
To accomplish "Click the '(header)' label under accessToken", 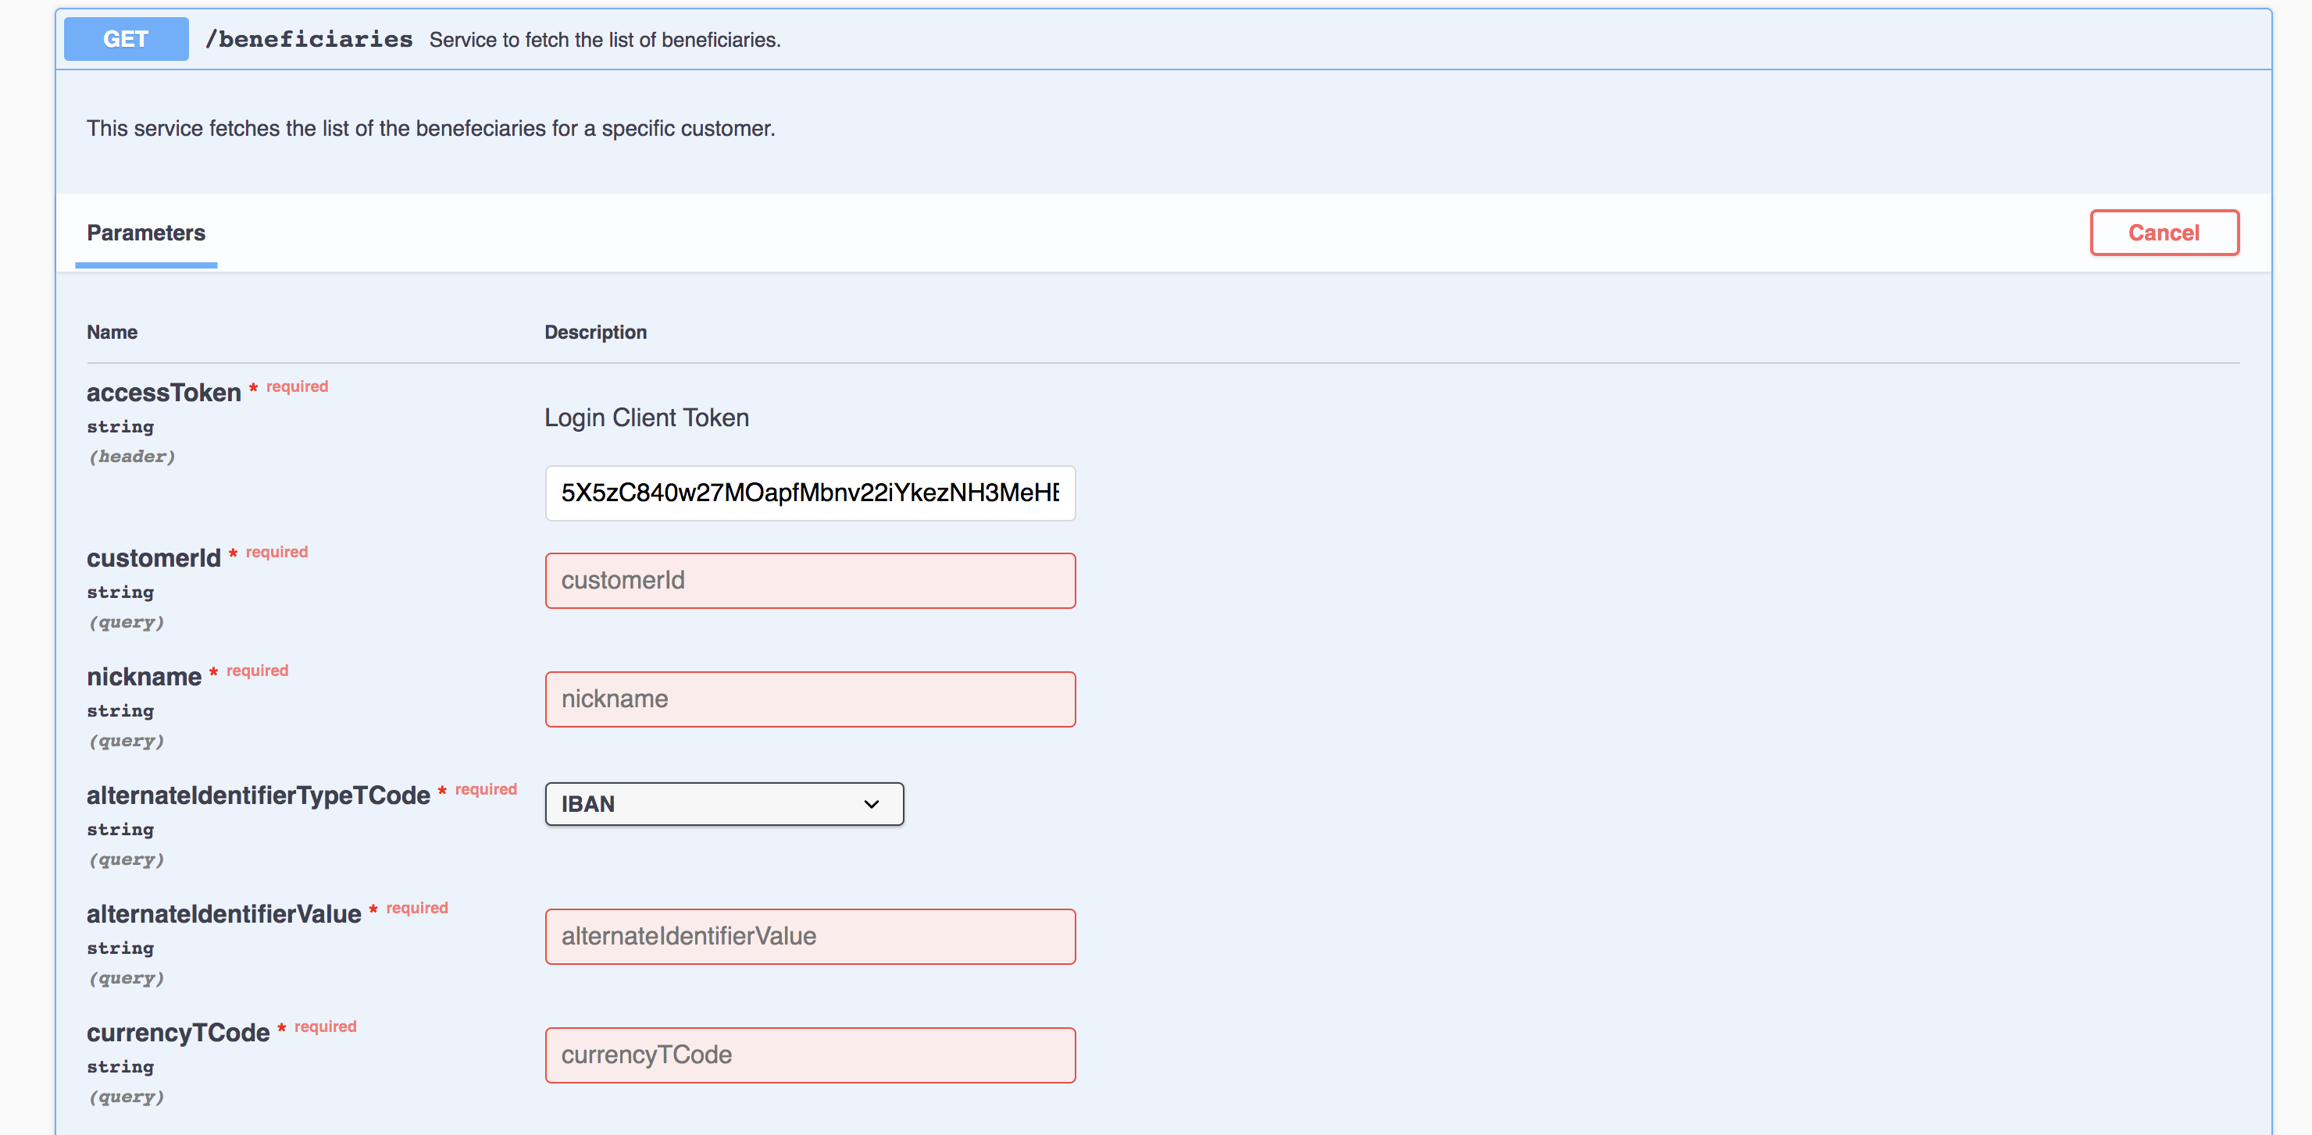I will 131,457.
